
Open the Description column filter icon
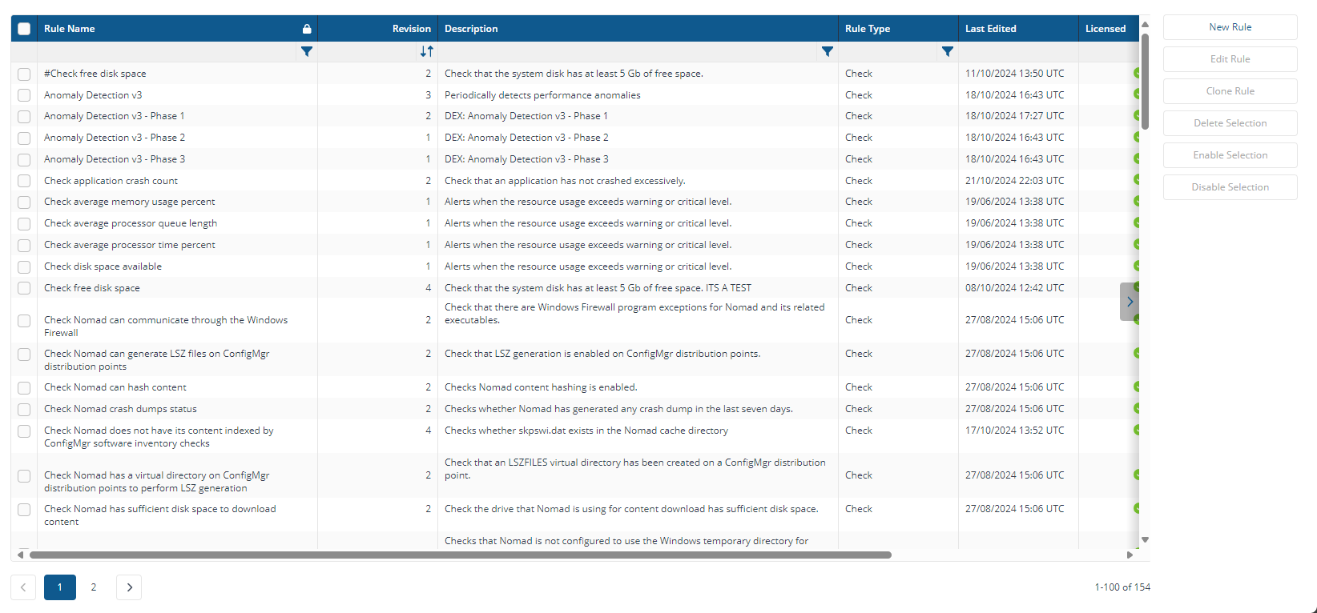point(827,51)
